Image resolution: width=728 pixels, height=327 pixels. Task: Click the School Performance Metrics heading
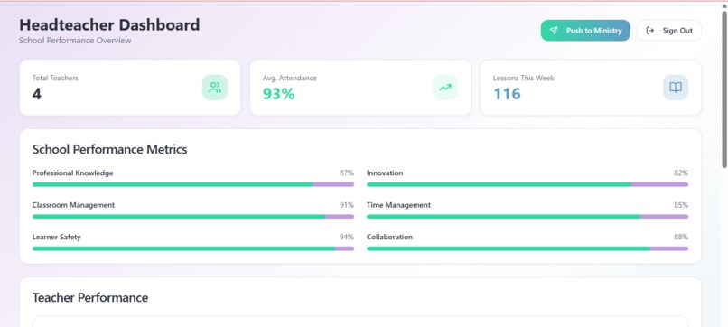(110, 149)
